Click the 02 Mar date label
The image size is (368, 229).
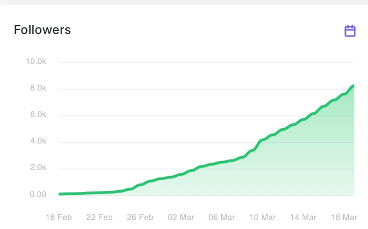coord(181,217)
